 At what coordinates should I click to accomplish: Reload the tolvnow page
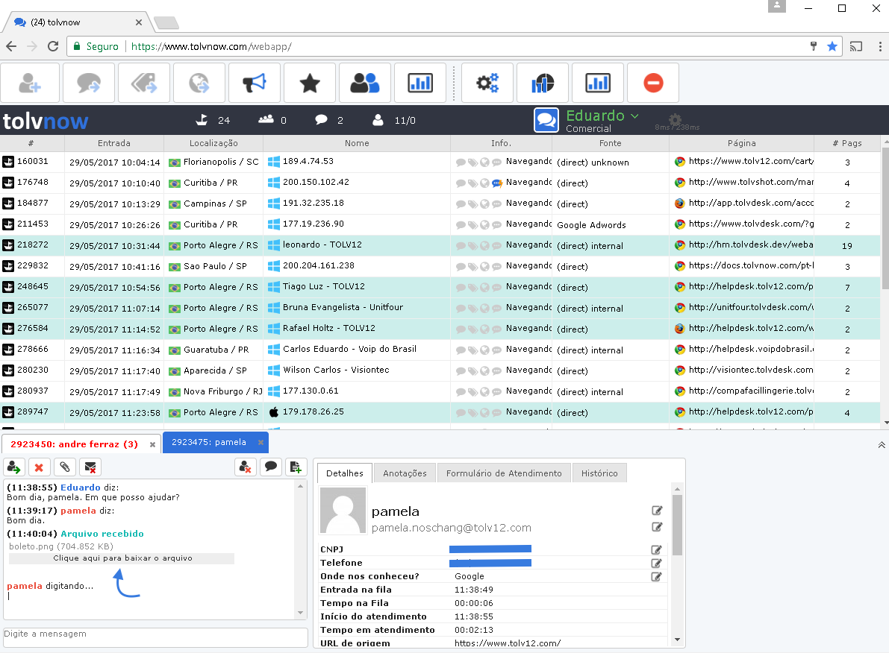(53, 46)
